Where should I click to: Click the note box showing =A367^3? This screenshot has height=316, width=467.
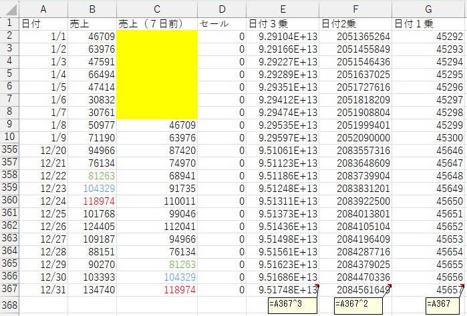tap(288, 304)
